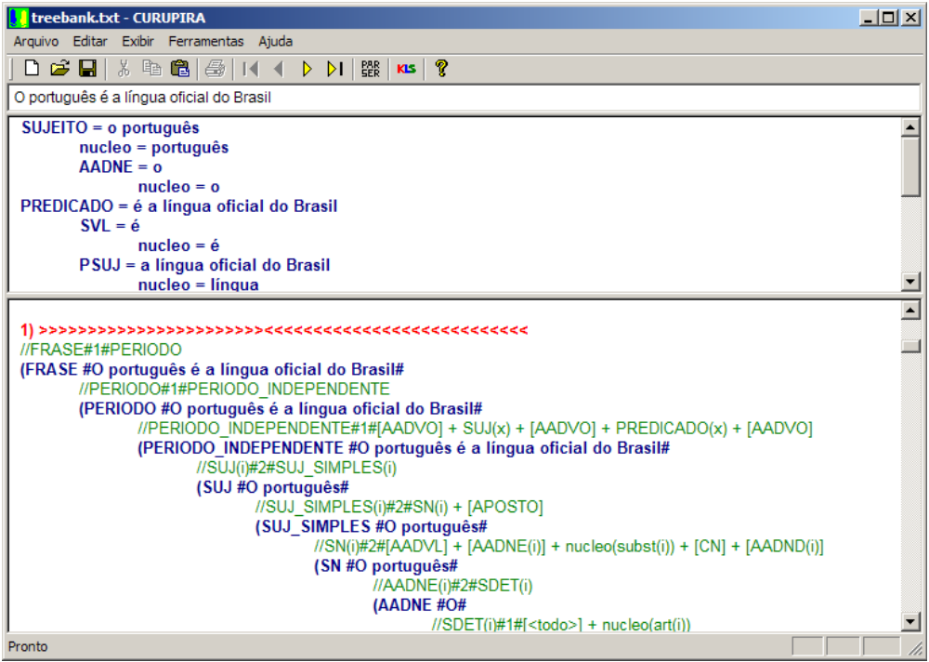The width and height of the screenshot is (929, 662).
Task: Select the PREDICADO line in the upper panel
Action: [178, 206]
